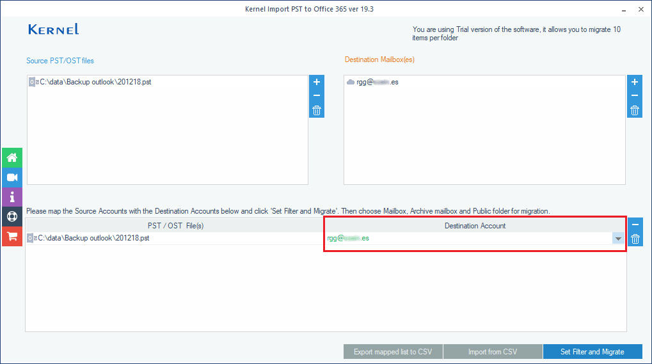This screenshot has height=364, width=652.
Task: Expand the Destination Account dropdown arrow
Action: 618,239
